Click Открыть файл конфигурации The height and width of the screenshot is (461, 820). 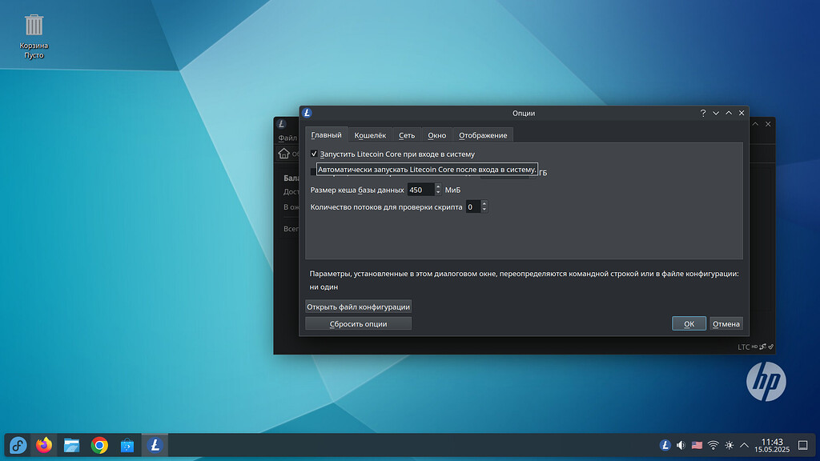click(357, 307)
